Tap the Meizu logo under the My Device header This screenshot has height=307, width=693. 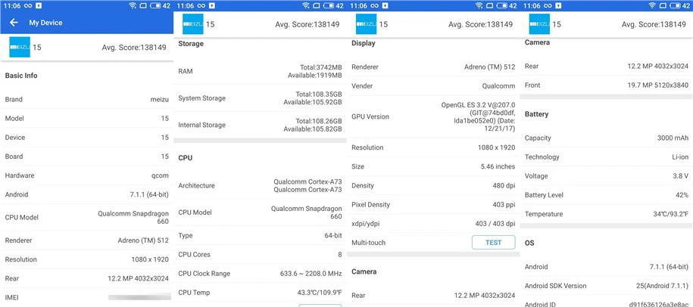point(20,47)
